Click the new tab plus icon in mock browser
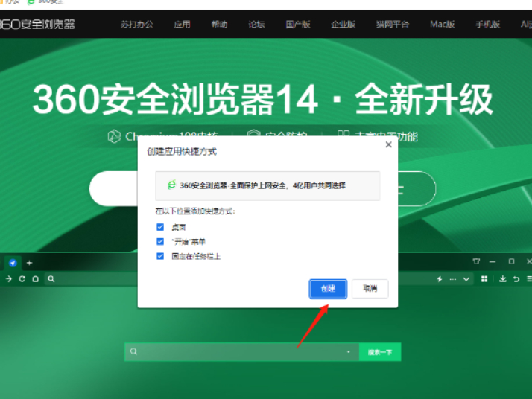 [30, 263]
